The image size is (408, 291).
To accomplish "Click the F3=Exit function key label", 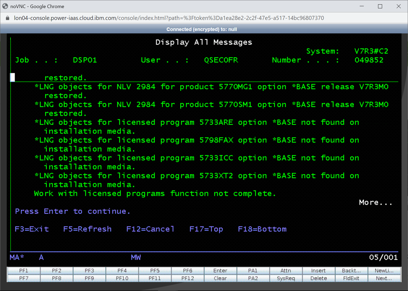I will click(x=32, y=229).
